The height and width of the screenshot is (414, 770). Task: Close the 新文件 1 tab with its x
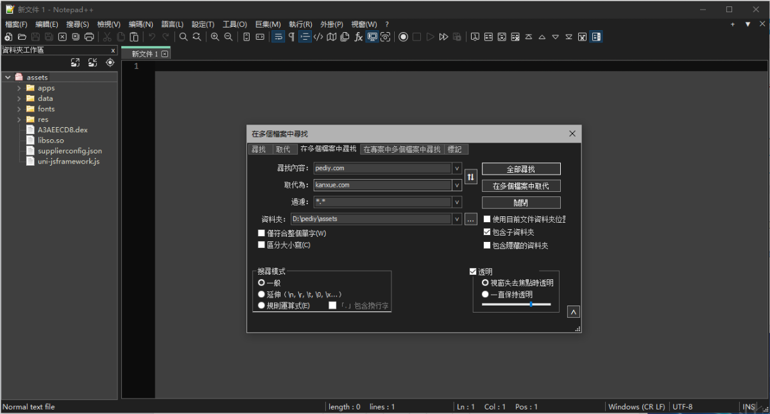click(x=165, y=54)
